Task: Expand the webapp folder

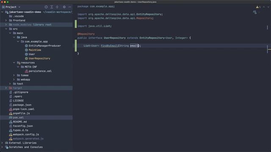Action: point(14,79)
